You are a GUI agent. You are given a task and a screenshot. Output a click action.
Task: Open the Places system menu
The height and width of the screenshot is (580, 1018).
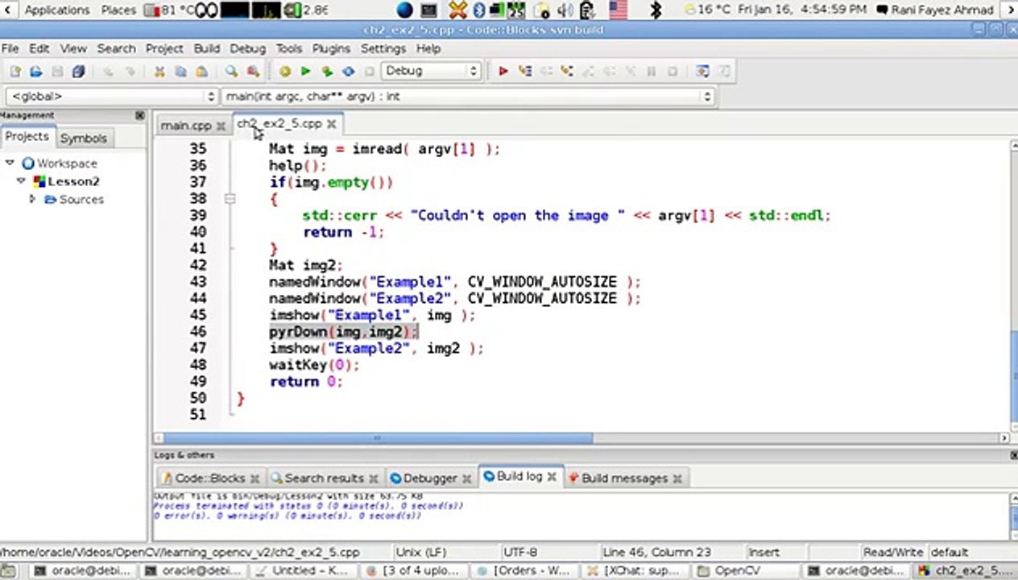[x=118, y=10]
